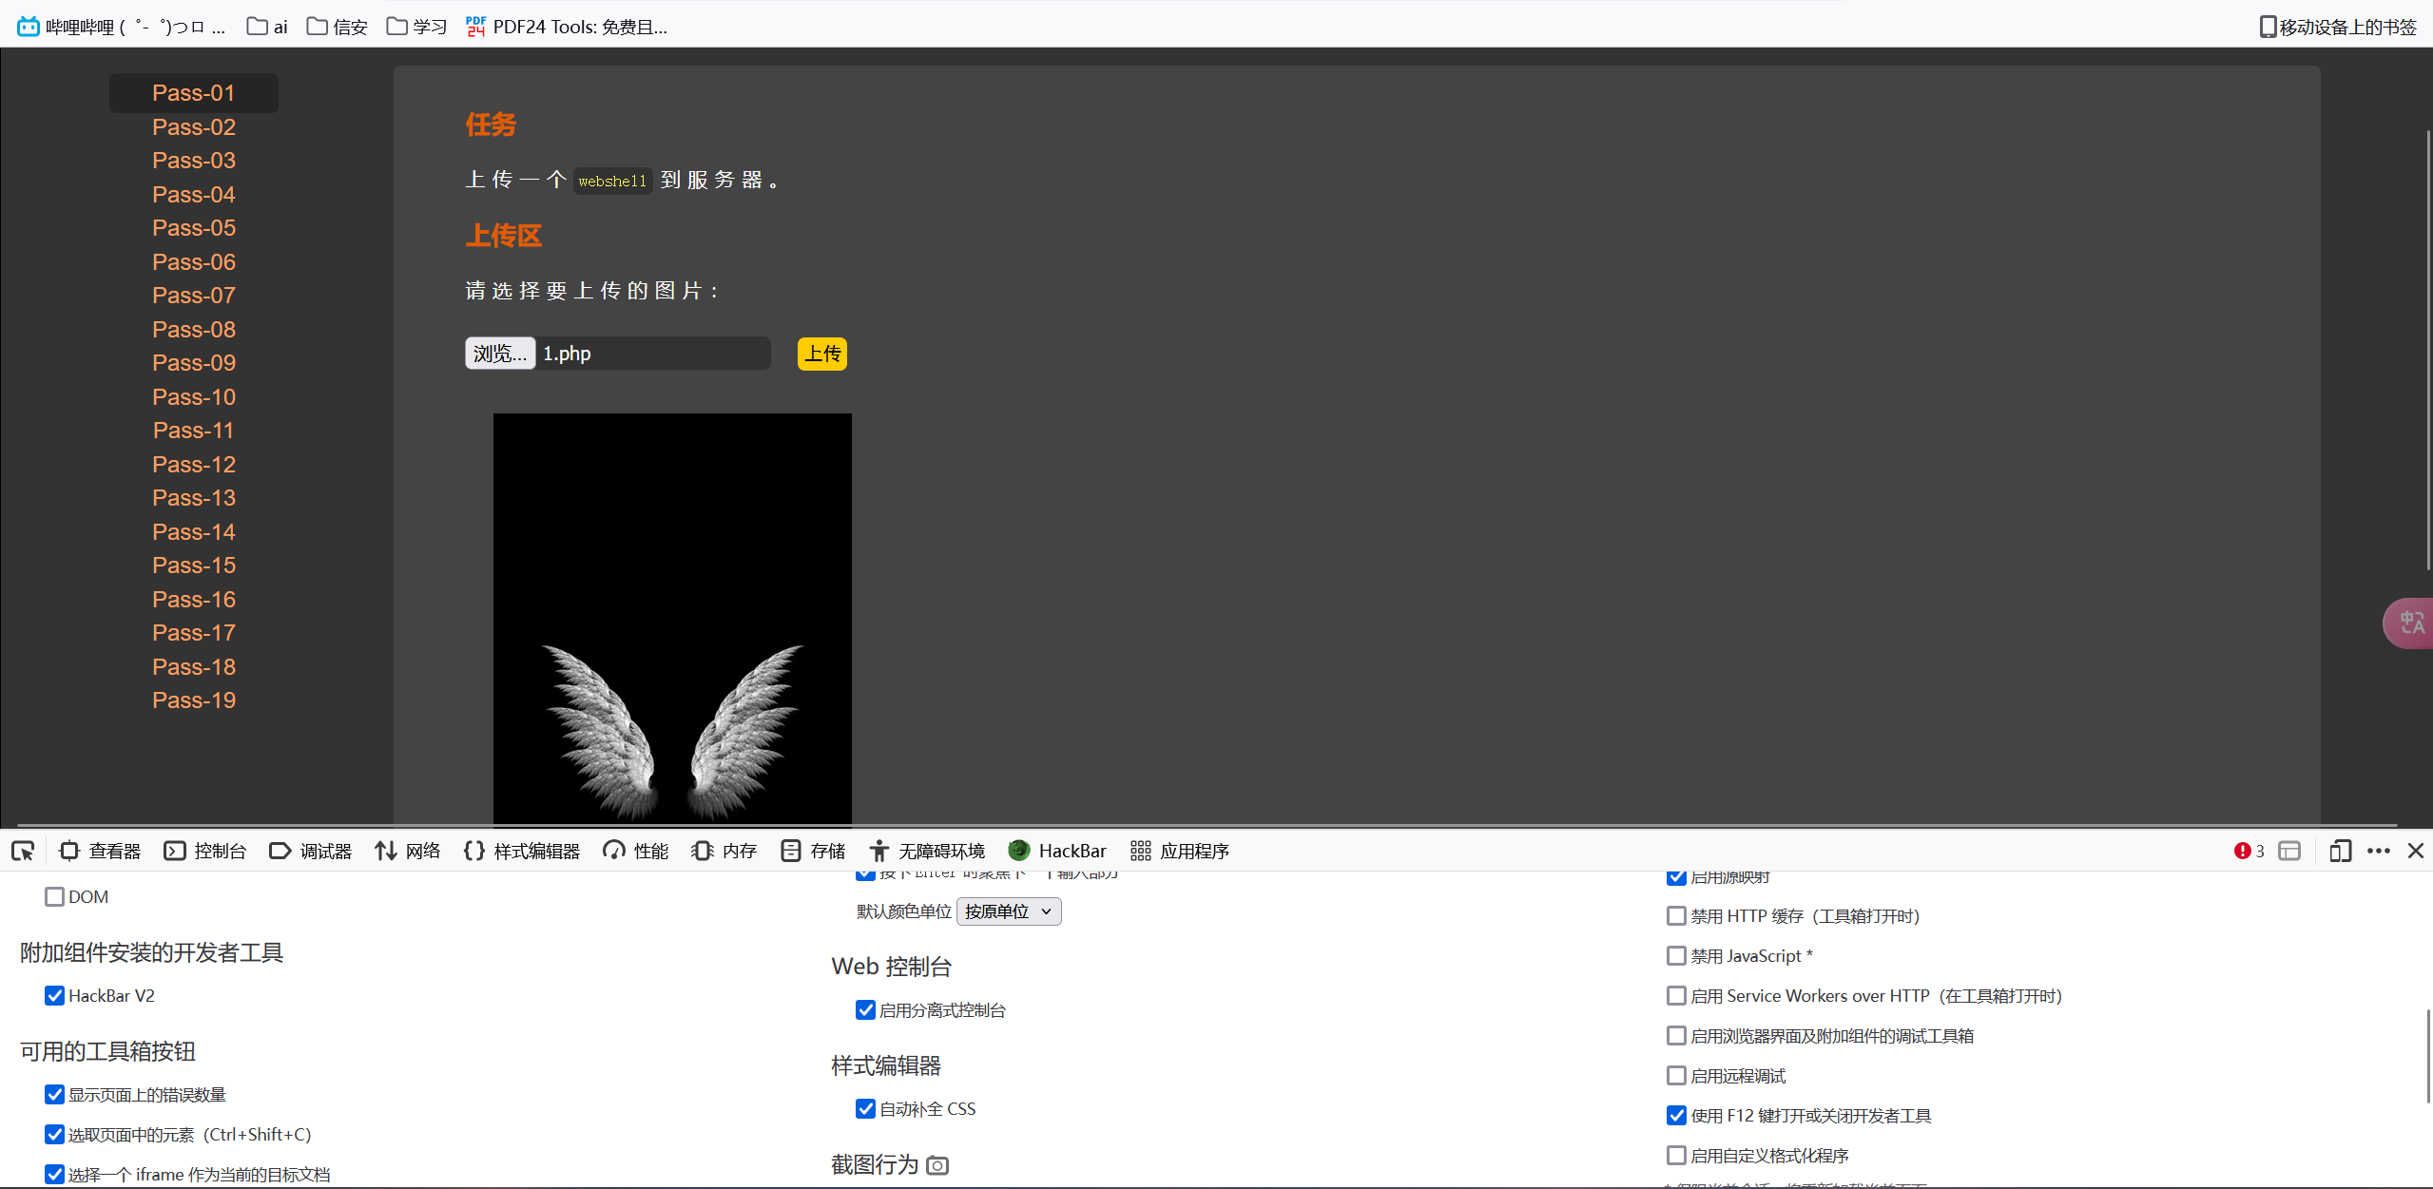The image size is (2433, 1189).
Task: Open the devtools three-dot more menu
Action: pos(2378,851)
